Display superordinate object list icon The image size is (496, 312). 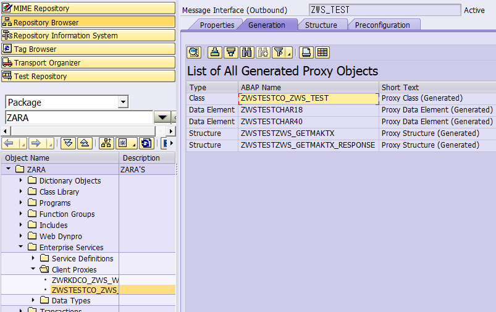(106, 143)
